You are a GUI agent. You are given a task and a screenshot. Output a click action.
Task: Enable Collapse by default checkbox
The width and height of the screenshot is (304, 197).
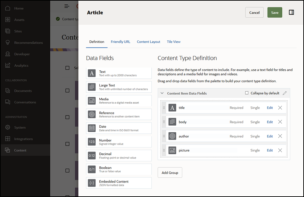tap(247, 93)
